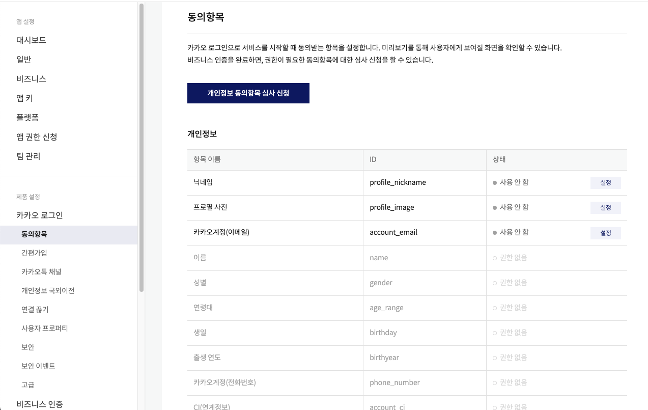
Task: Click 설정 button for 프로필 사진
Action: coord(606,208)
